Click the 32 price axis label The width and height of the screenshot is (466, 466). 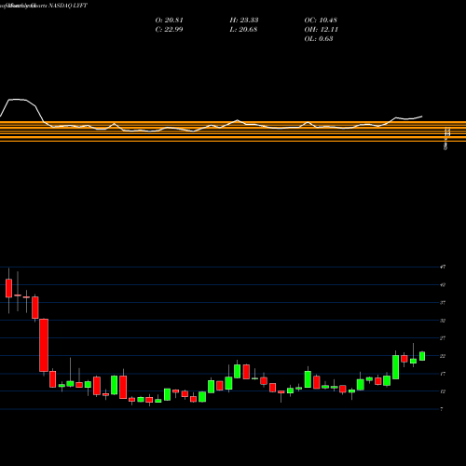click(443, 321)
